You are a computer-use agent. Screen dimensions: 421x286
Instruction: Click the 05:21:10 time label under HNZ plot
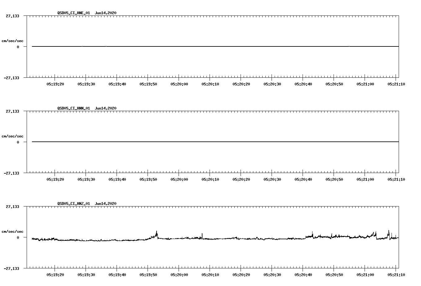pyautogui.click(x=396, y=275)
